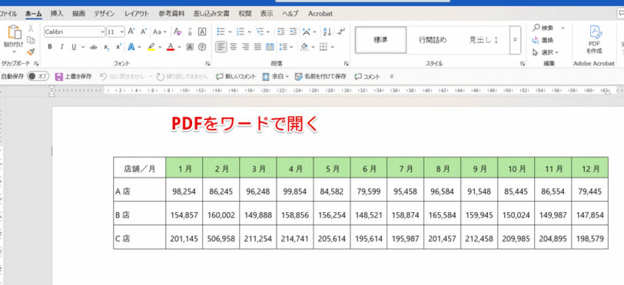The width and height of the screenshot is (624, 285).
Task: Open the borders dropdown arrow
Action: (332, 47)
